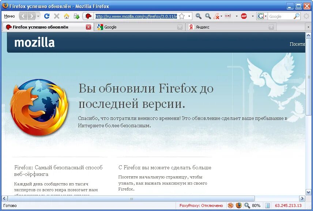Click the vertical scrollbar up arrow

pos(308,35)
